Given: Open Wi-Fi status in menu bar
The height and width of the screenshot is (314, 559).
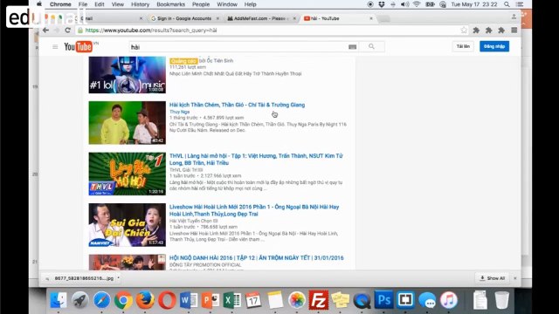Looking at the screenshot, I should (417, 4).
